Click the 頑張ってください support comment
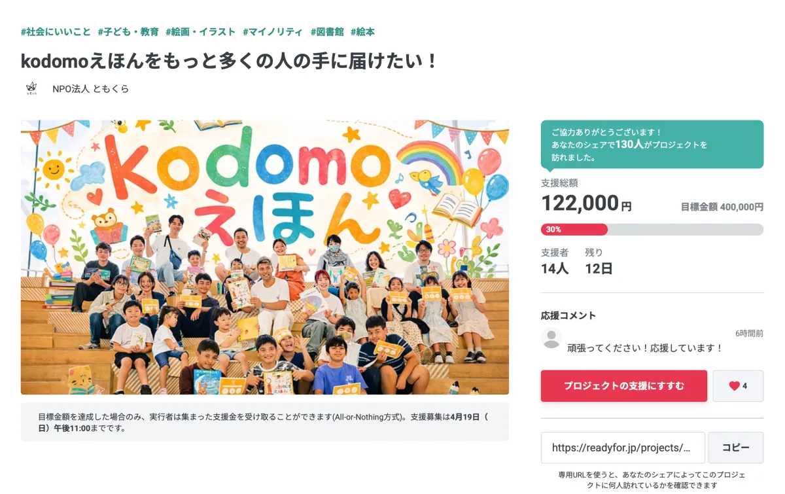Viewport: 785px width, 494px height. coord(644,348)
